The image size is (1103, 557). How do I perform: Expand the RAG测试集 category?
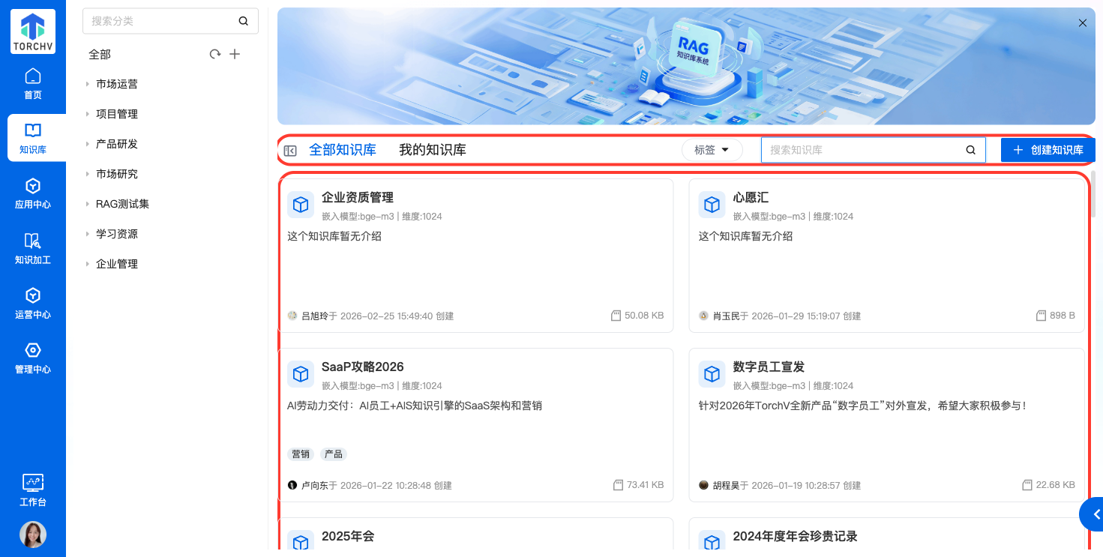(88, 204)
